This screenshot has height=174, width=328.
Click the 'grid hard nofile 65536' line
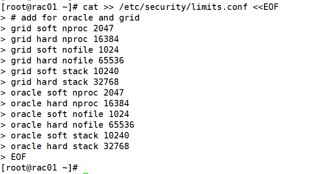[x=67, y=61]
